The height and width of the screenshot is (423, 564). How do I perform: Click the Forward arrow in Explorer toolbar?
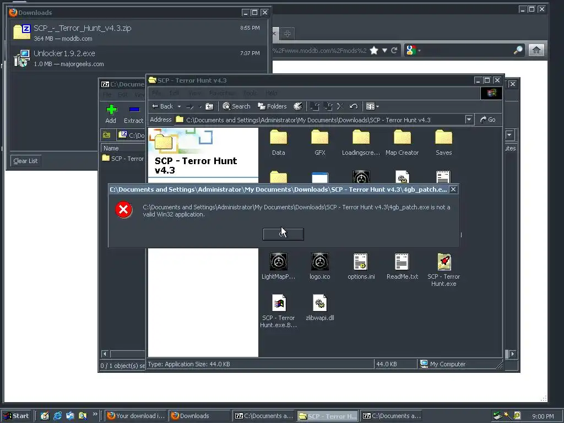click(x=189, y=106)
